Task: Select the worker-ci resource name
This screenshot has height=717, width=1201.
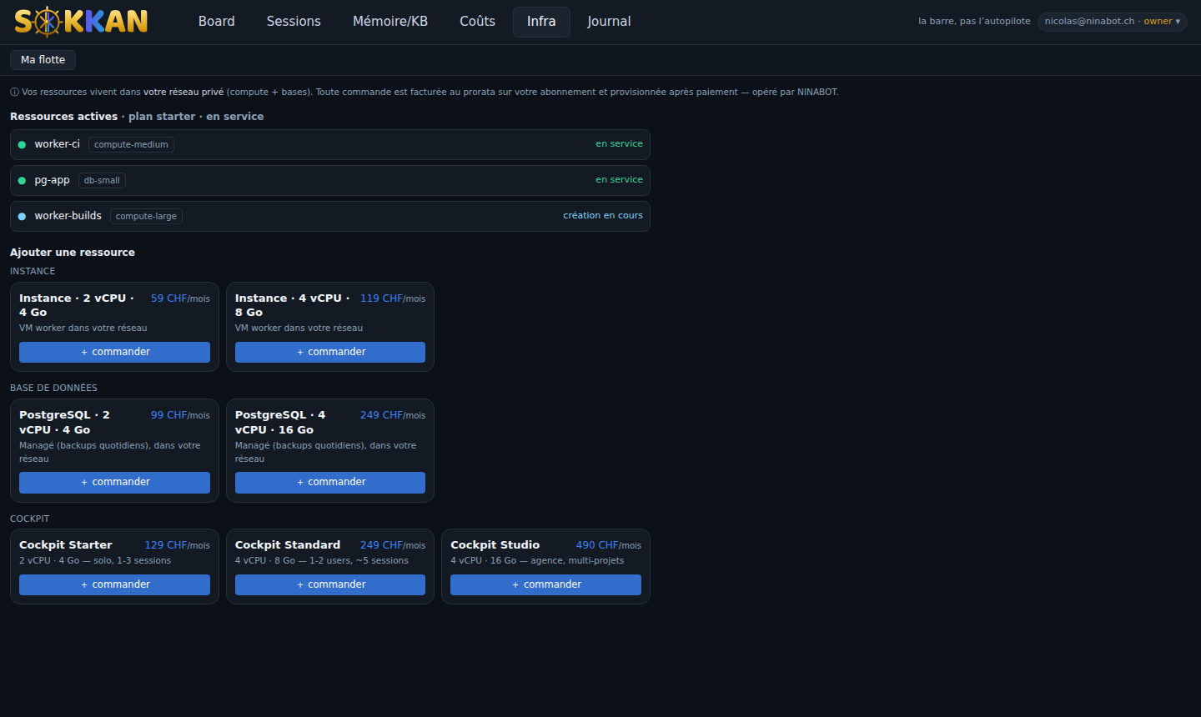Action: (x=57, y=144)
